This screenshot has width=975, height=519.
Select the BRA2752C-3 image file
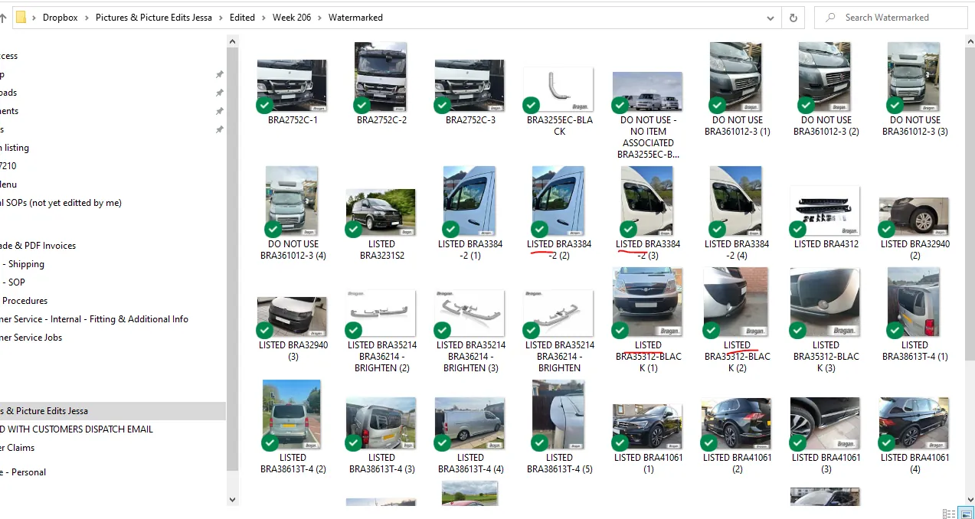point(470,86)
